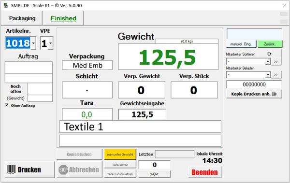Click the green Zurück button
Viewport: 290px width, 183px height.
[270, 44]
